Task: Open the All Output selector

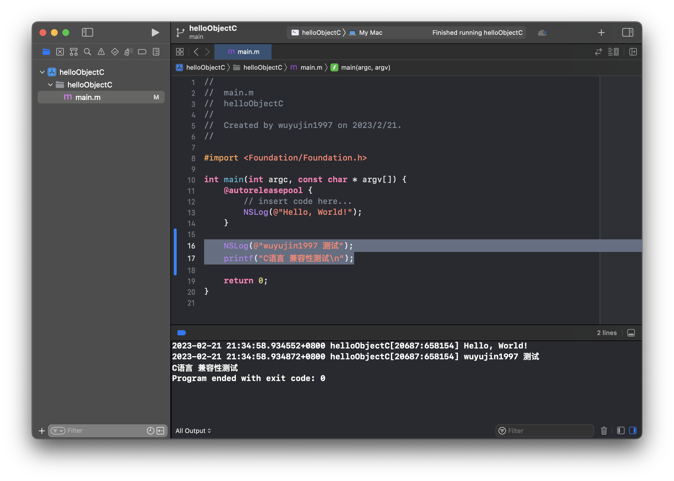Action: point(193,431)
